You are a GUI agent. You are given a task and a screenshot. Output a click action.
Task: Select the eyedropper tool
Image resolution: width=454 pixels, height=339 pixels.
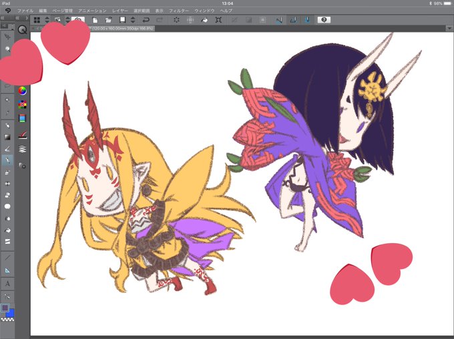[7, 113]
